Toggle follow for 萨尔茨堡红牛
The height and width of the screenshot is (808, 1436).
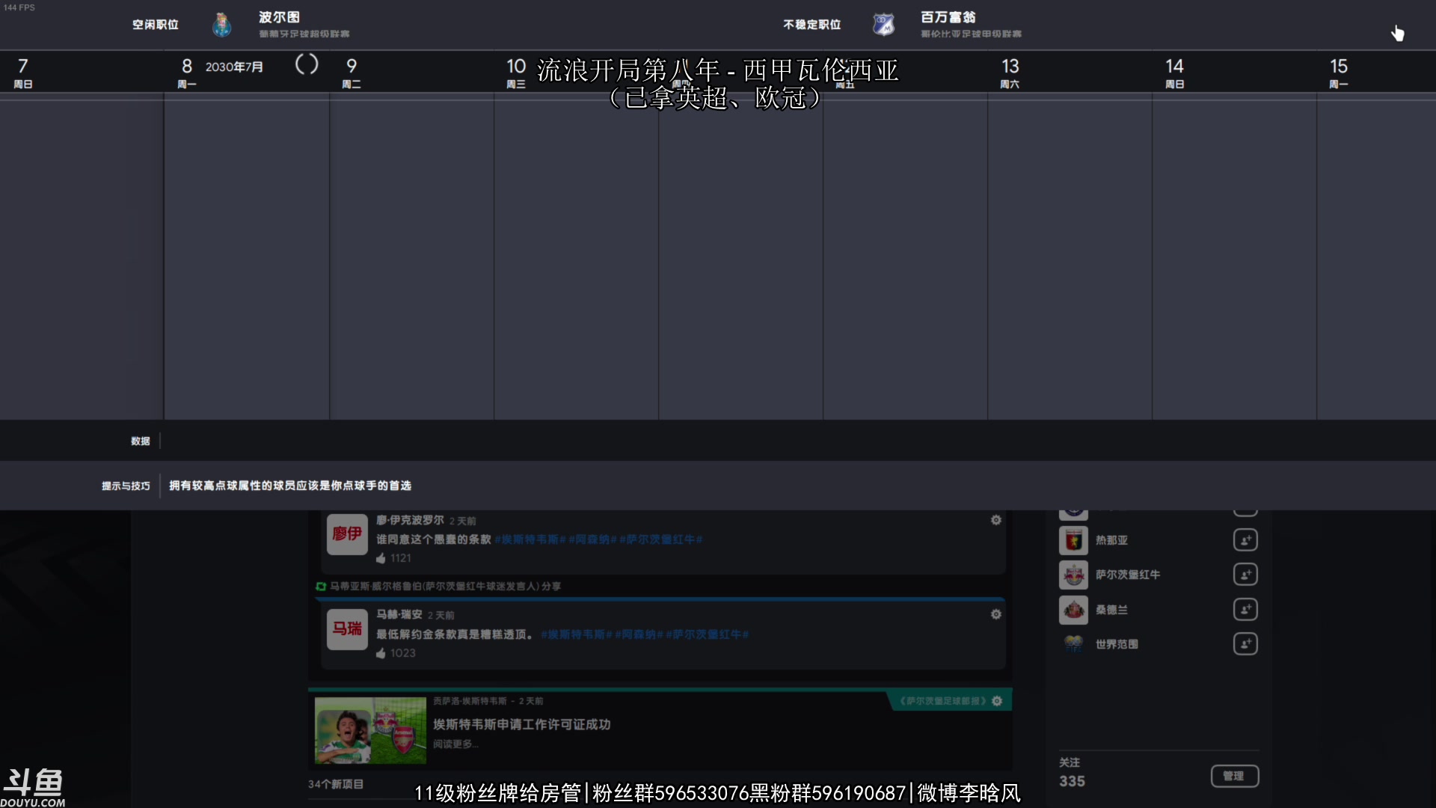pos(1245,575)
